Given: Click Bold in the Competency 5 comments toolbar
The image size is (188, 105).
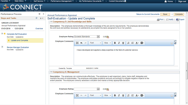Looking at the screenshot, I should pos(115,43).
